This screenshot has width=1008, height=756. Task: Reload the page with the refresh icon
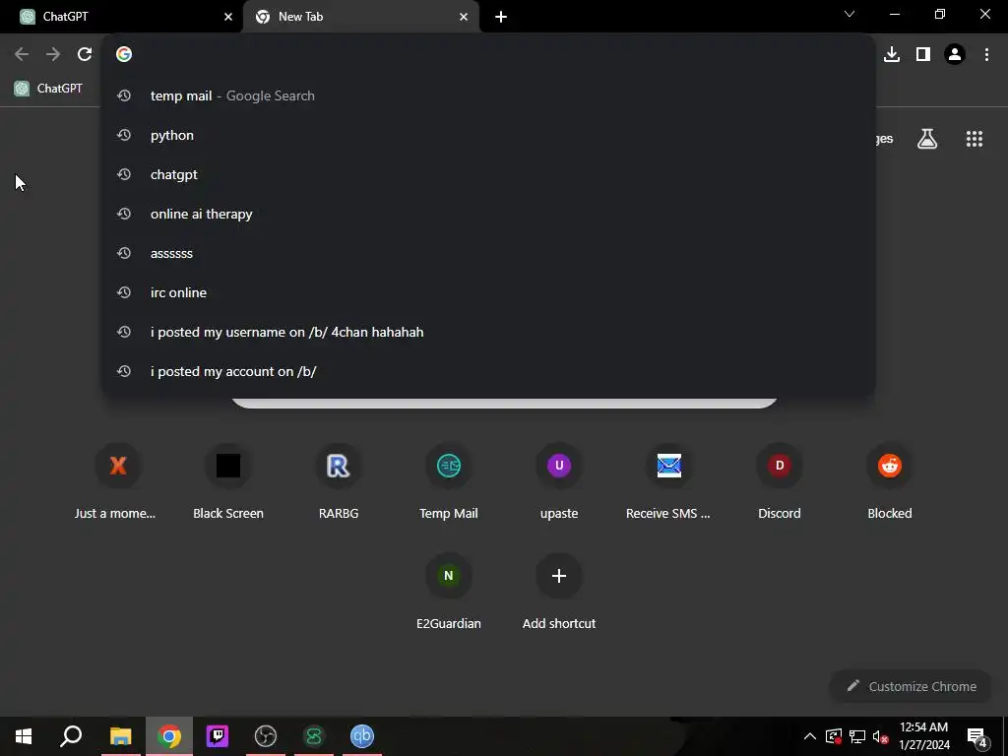pos(85,54)
